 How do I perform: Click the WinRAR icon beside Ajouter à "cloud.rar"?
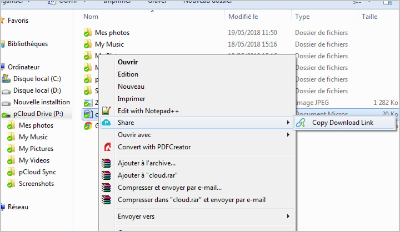pyautogui.click(x=108, y=175)
